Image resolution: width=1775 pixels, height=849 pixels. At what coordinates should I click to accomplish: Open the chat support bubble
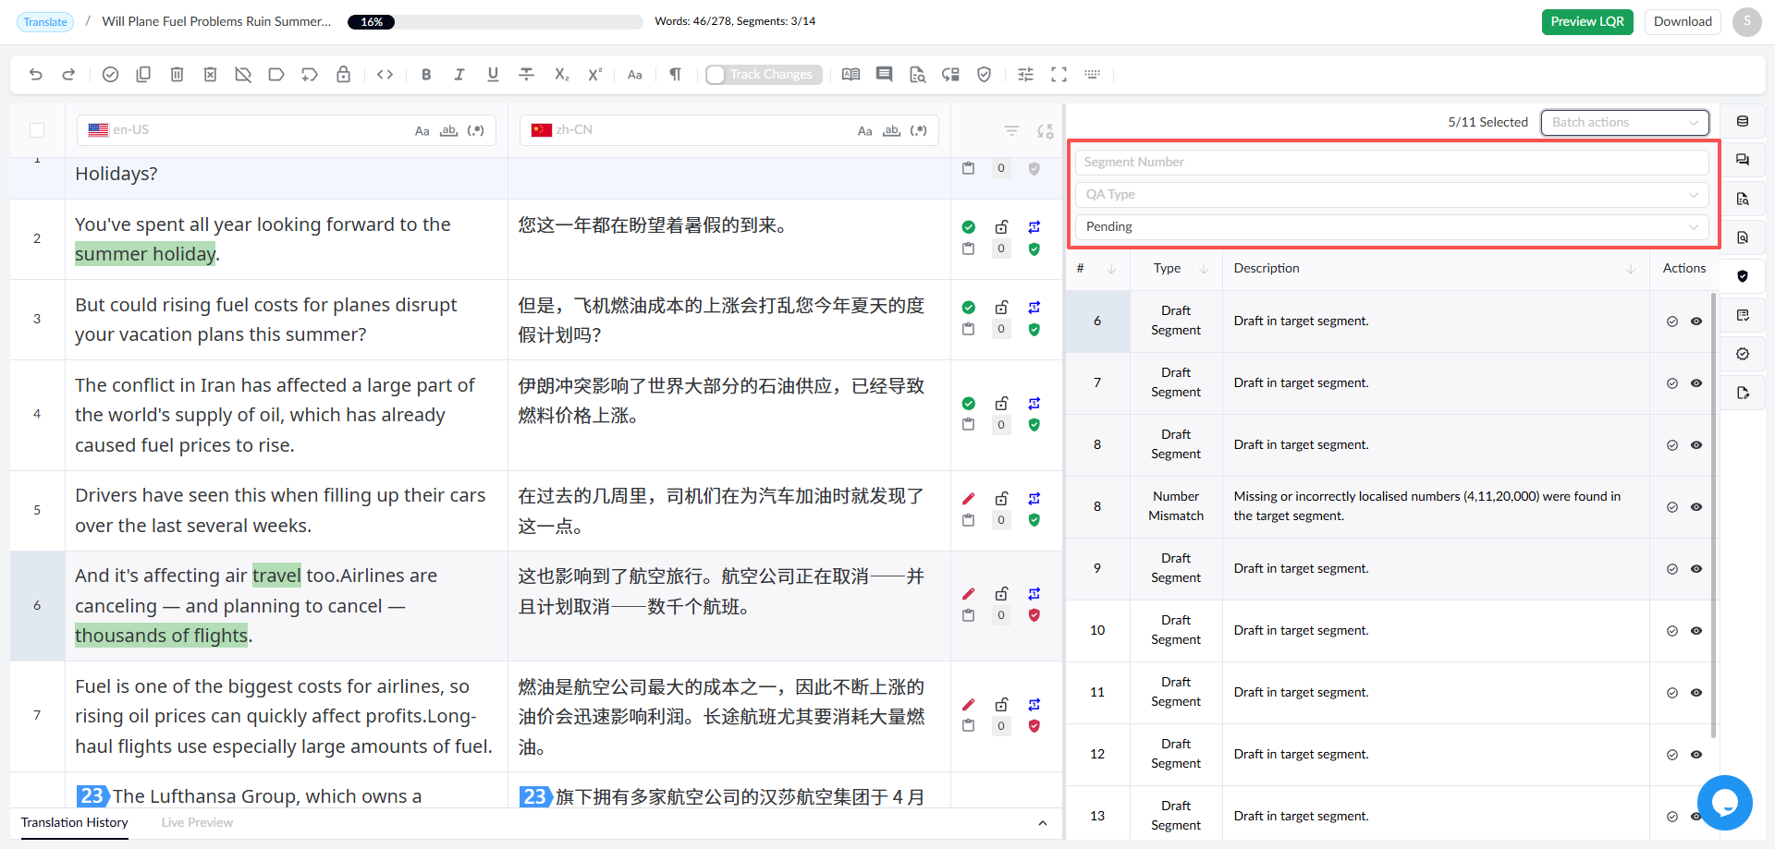[x=1725, y=803]
